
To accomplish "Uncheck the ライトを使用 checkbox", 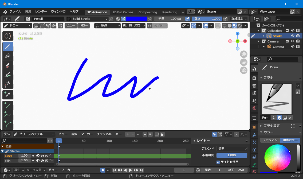I will (x=218, y=162).
